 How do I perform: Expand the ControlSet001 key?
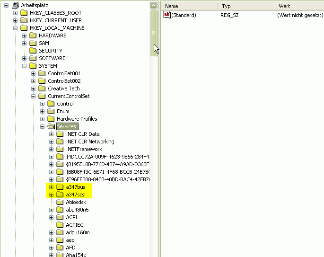pos(34,73)
